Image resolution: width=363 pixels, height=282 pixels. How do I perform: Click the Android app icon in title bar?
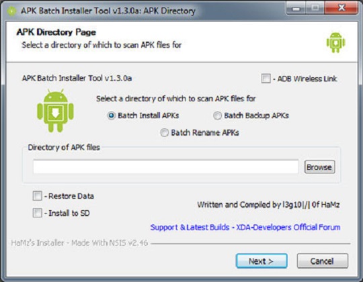click(11, 11)
